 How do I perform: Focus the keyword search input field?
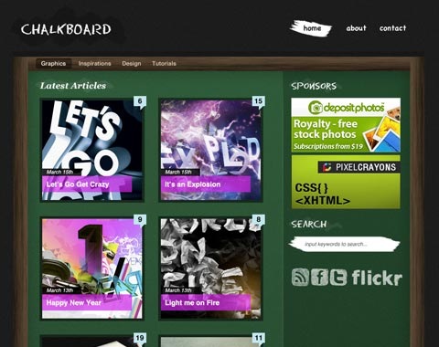345,244
